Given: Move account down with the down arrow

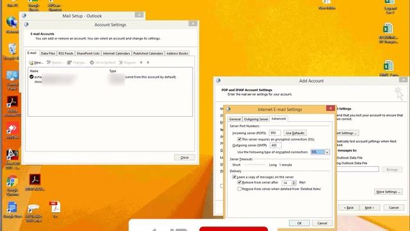Looking at the screenshot, I should point(148,63).
